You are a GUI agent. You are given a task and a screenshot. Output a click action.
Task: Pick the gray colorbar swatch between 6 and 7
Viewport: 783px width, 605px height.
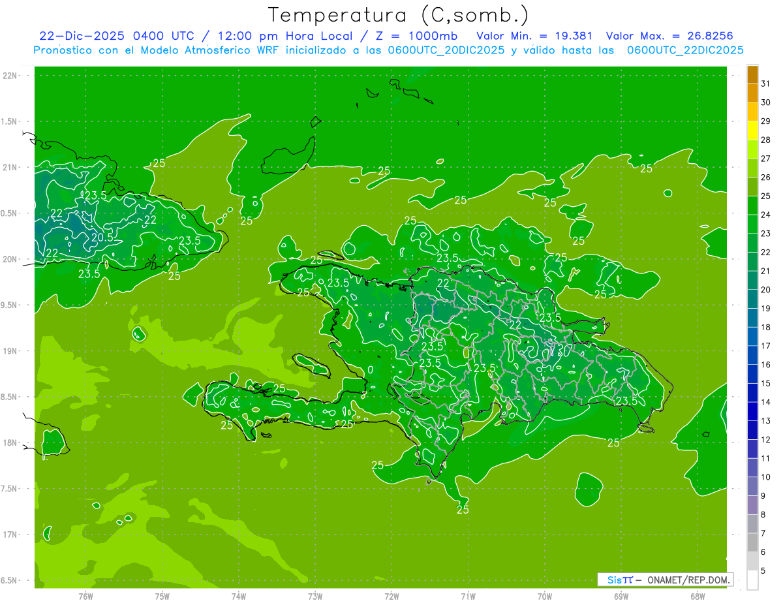click(752, 542)
